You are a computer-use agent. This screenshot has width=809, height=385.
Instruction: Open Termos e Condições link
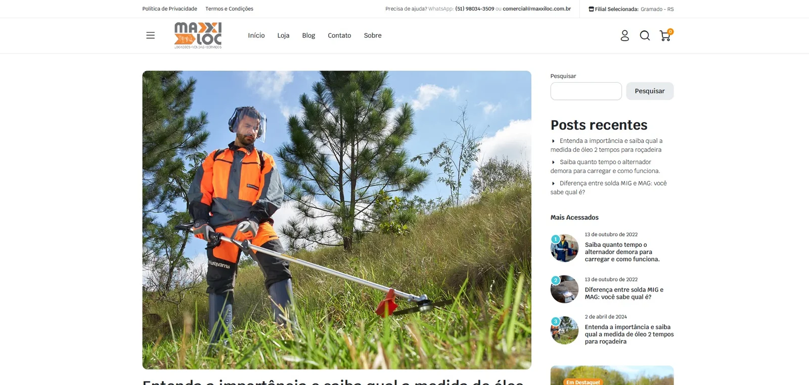pyautogui.click(x=229, y=9)
